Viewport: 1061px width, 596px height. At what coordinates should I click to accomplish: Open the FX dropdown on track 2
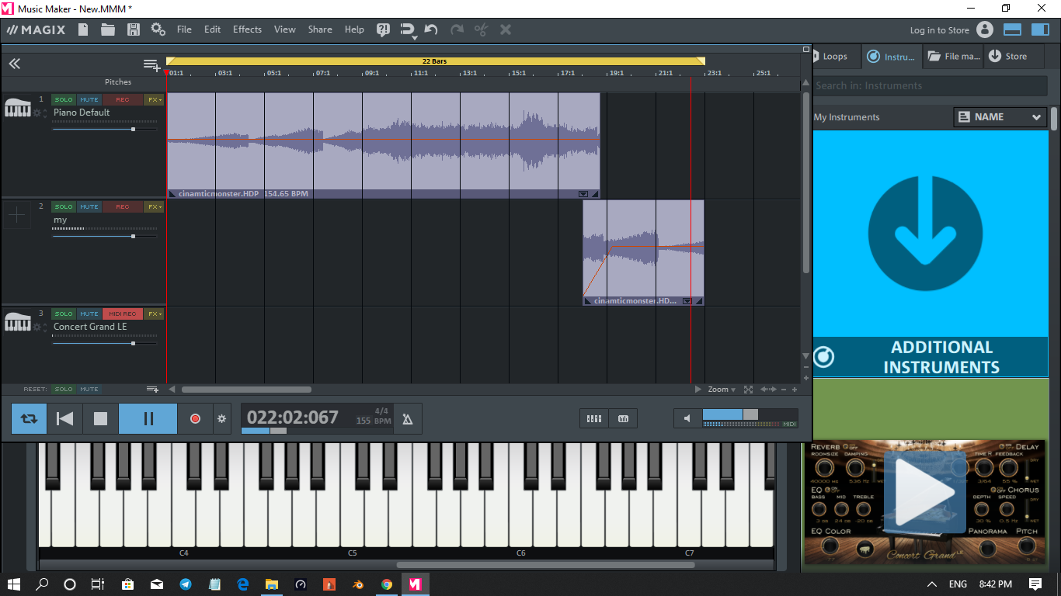(x=154, y=206)
